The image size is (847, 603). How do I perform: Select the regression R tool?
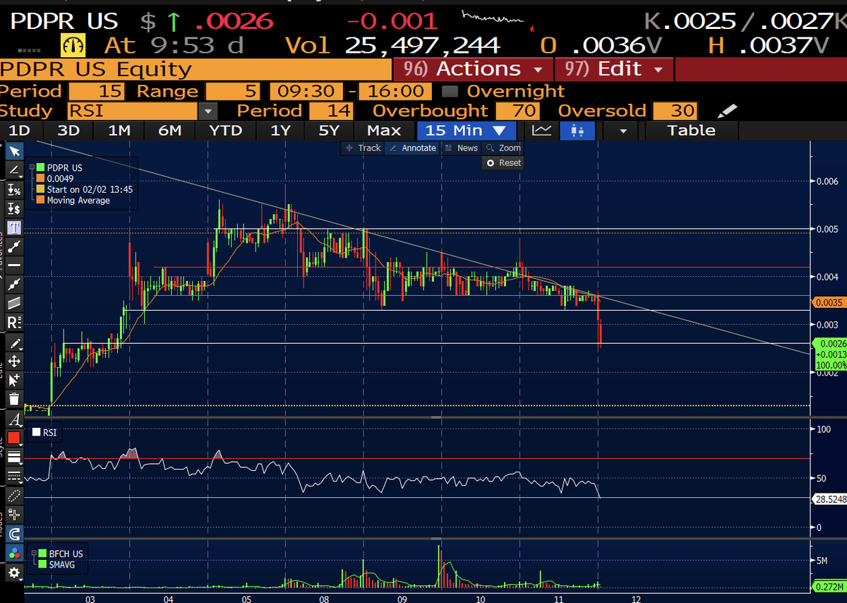click(x=14, y=323)
